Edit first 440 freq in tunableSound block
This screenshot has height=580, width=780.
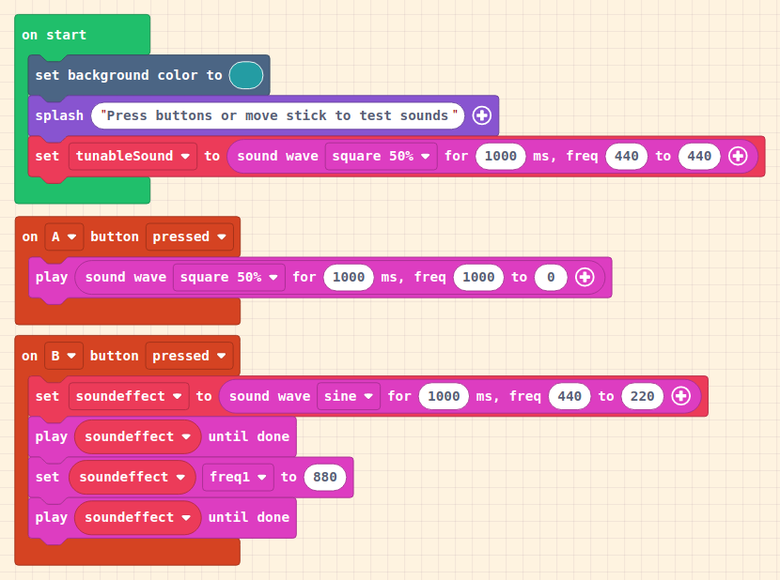(626, 156)
